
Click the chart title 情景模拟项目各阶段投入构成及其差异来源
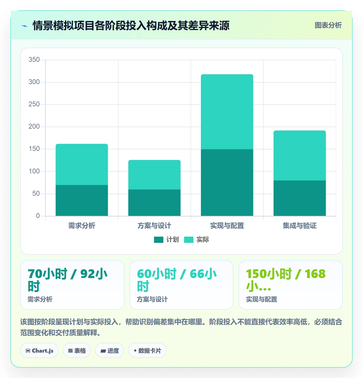pos(131,26)
